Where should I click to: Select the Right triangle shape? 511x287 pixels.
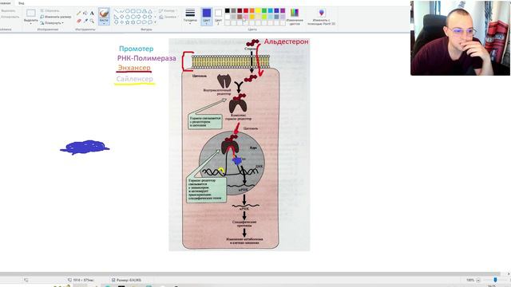tap(117, 17)
